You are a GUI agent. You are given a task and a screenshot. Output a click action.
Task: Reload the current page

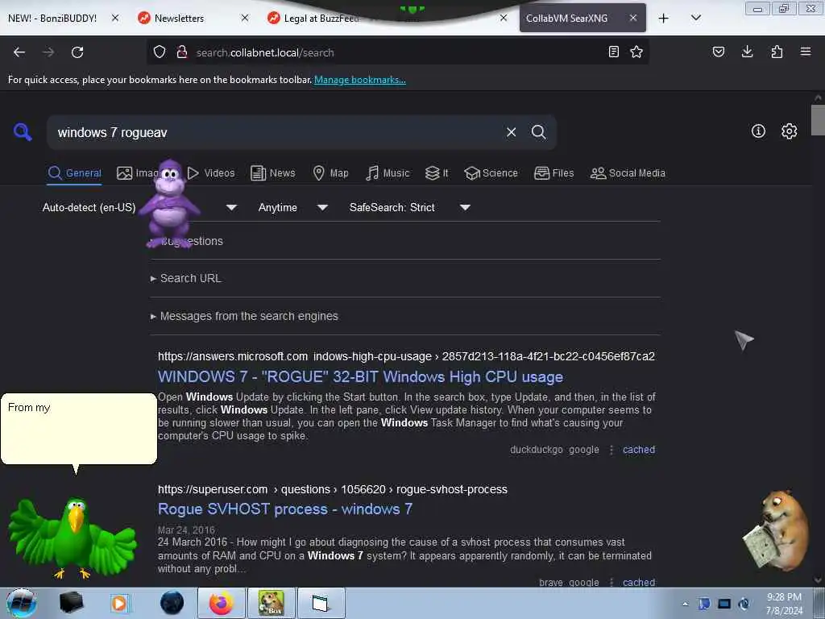coord(77,52)
